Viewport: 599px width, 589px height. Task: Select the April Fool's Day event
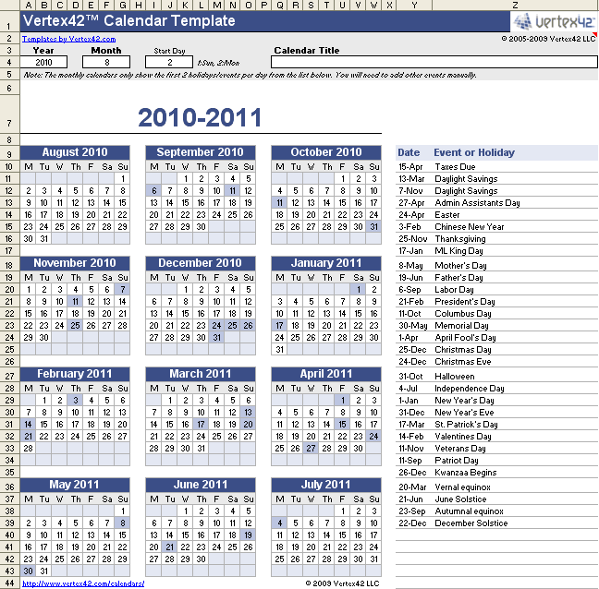click(465, 338)
